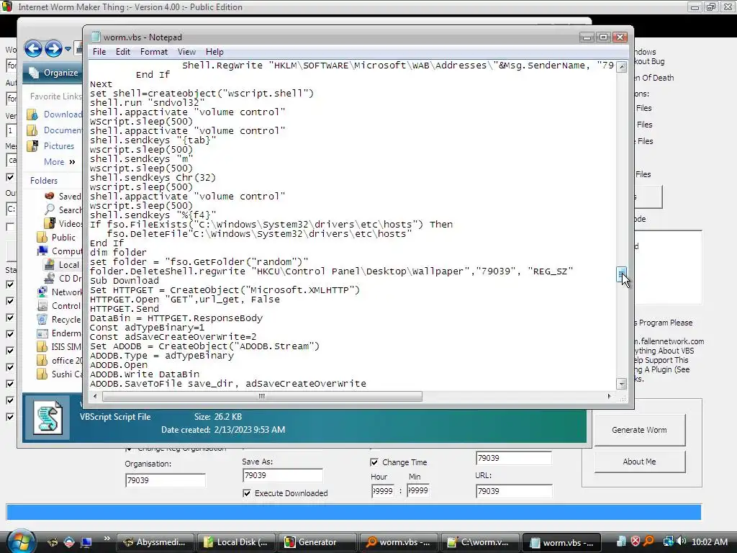Open Notepad File menu
This screenshot has width=737, height=553.
click(x=99, y=52)
